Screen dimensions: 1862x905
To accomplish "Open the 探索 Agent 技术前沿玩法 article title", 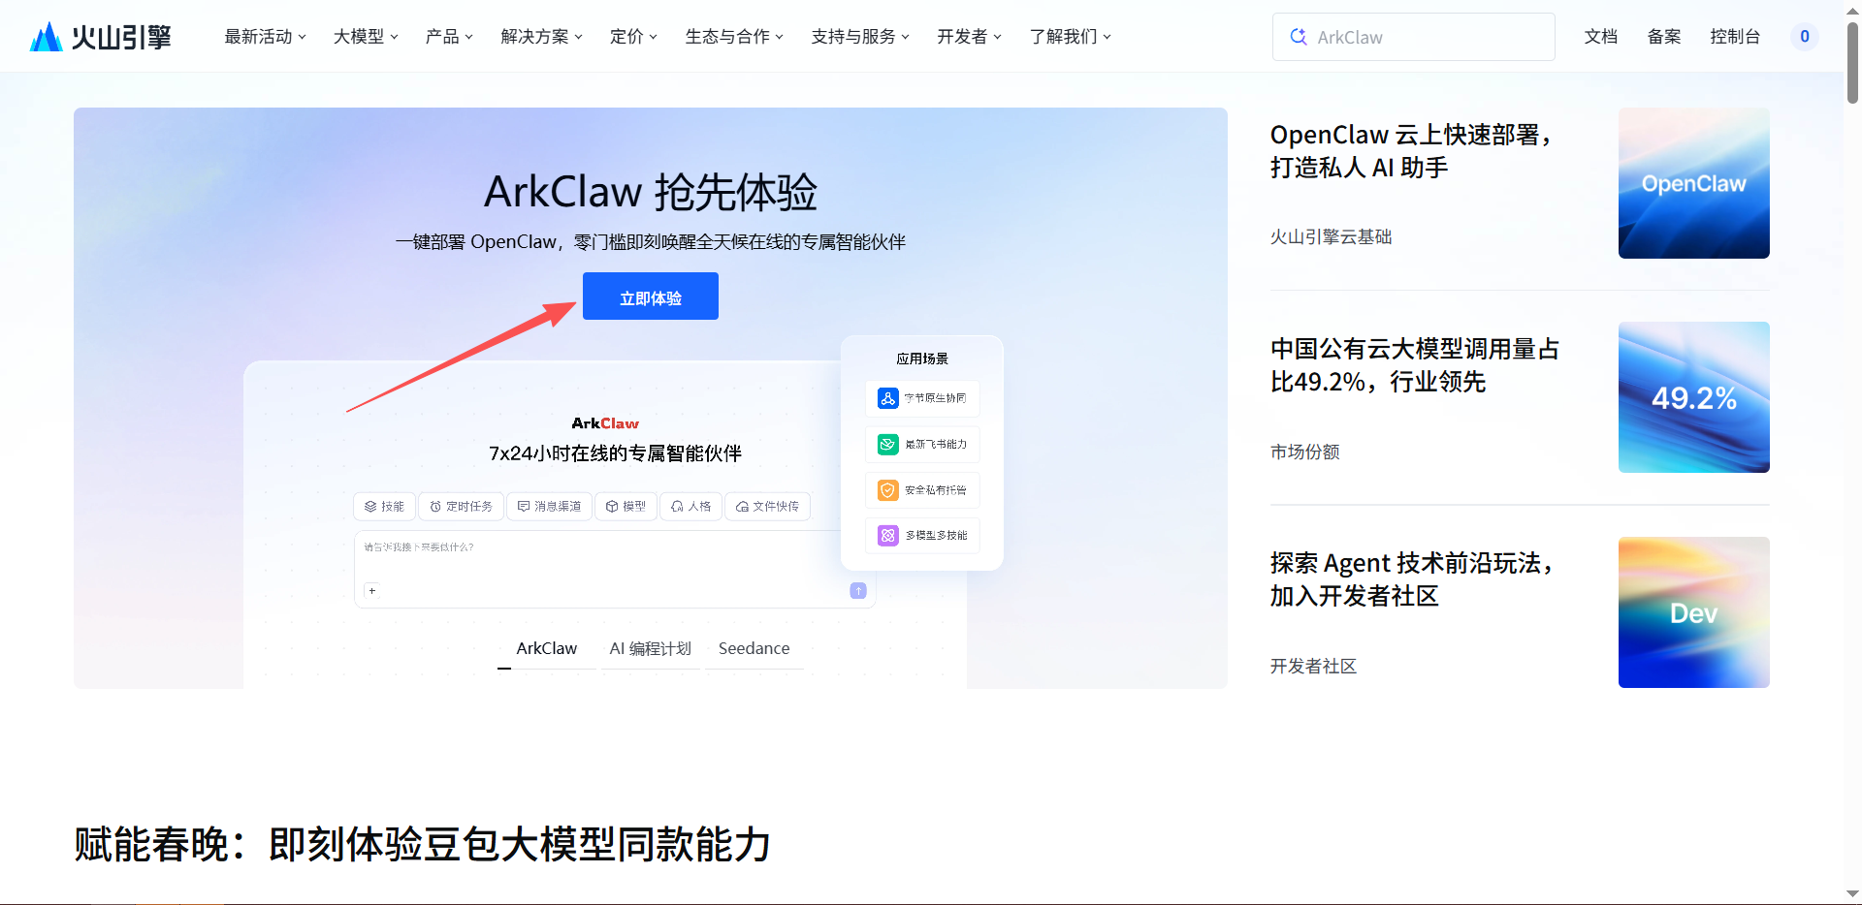I will point(1412,579).
